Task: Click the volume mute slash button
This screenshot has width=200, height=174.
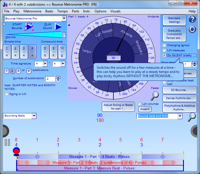Action: click(64, 35)
